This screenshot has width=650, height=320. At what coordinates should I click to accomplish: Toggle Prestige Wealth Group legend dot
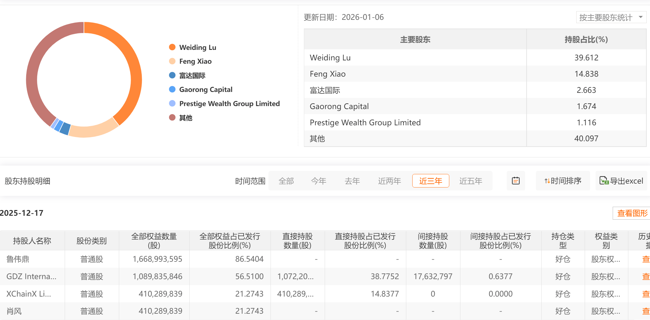[x=172, y=104]
